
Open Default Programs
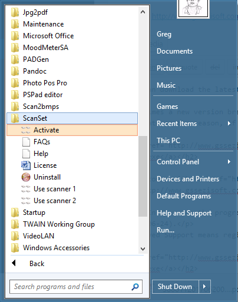184,196
